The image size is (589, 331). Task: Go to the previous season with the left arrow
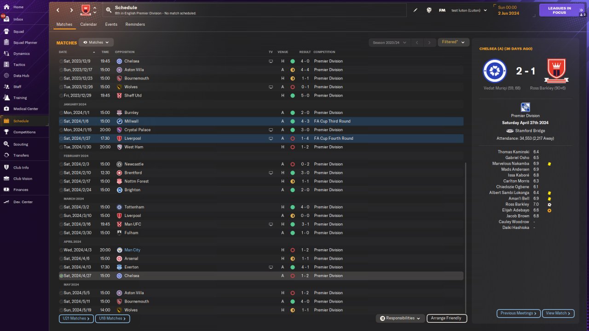click(417, 43)
